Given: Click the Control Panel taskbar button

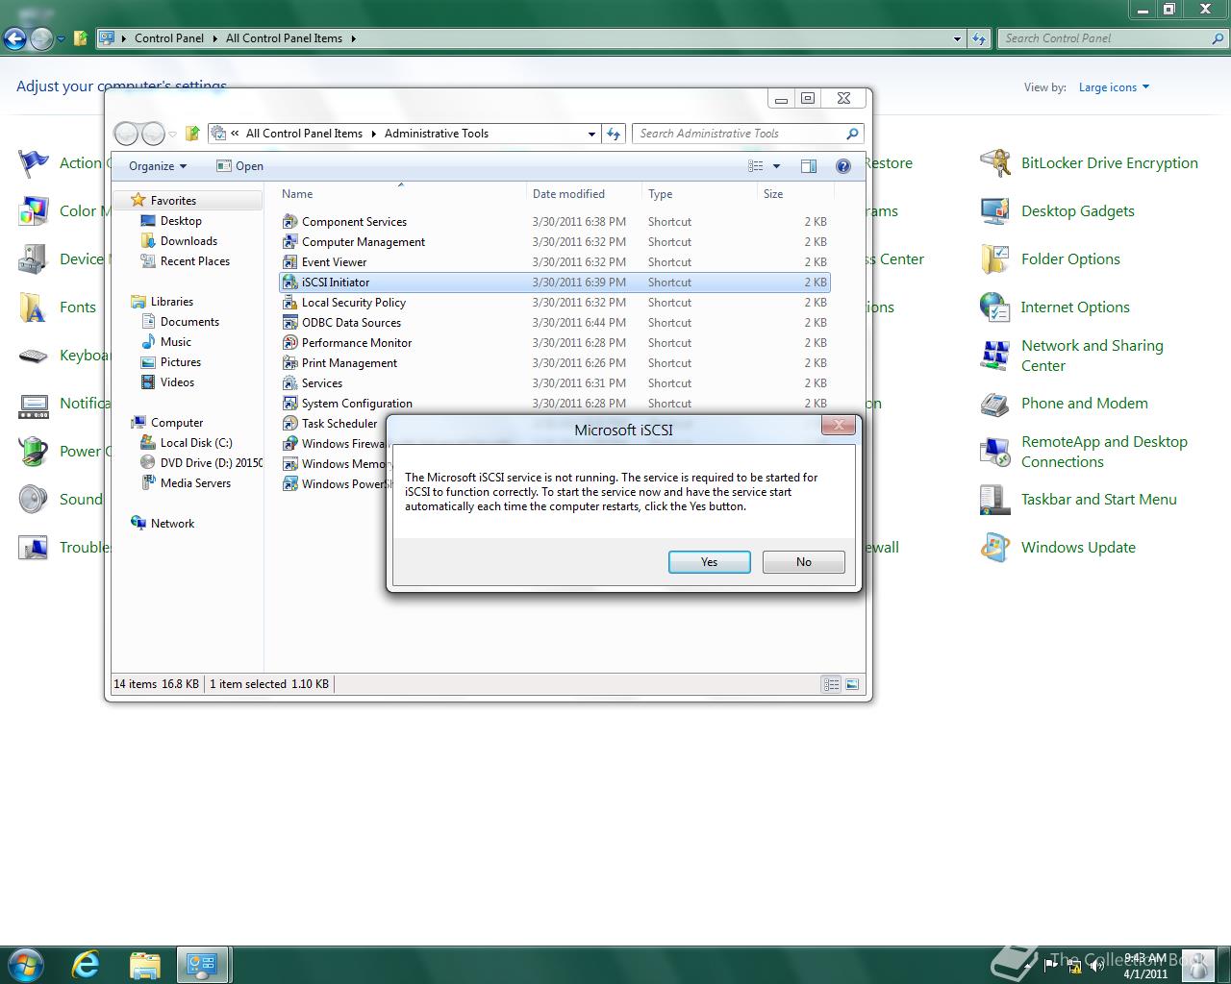Looking at the screenshot, I should coord(202,964).
